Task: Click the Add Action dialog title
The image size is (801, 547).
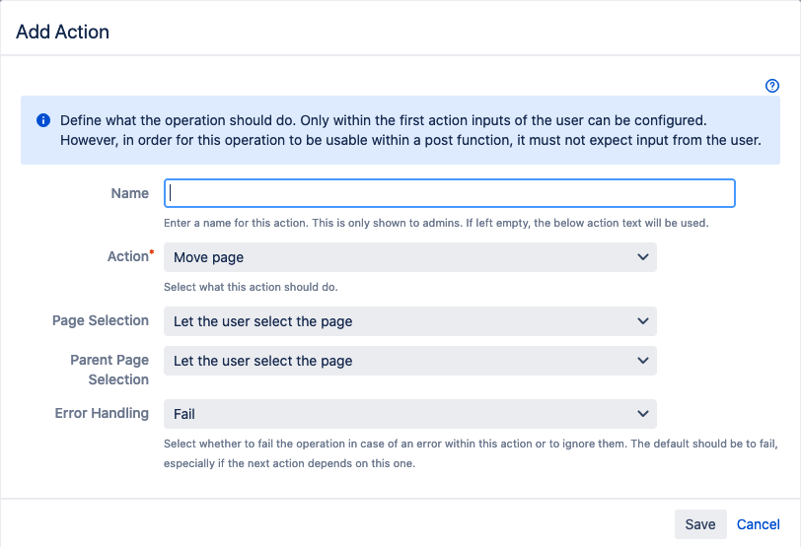Action: 63,32
